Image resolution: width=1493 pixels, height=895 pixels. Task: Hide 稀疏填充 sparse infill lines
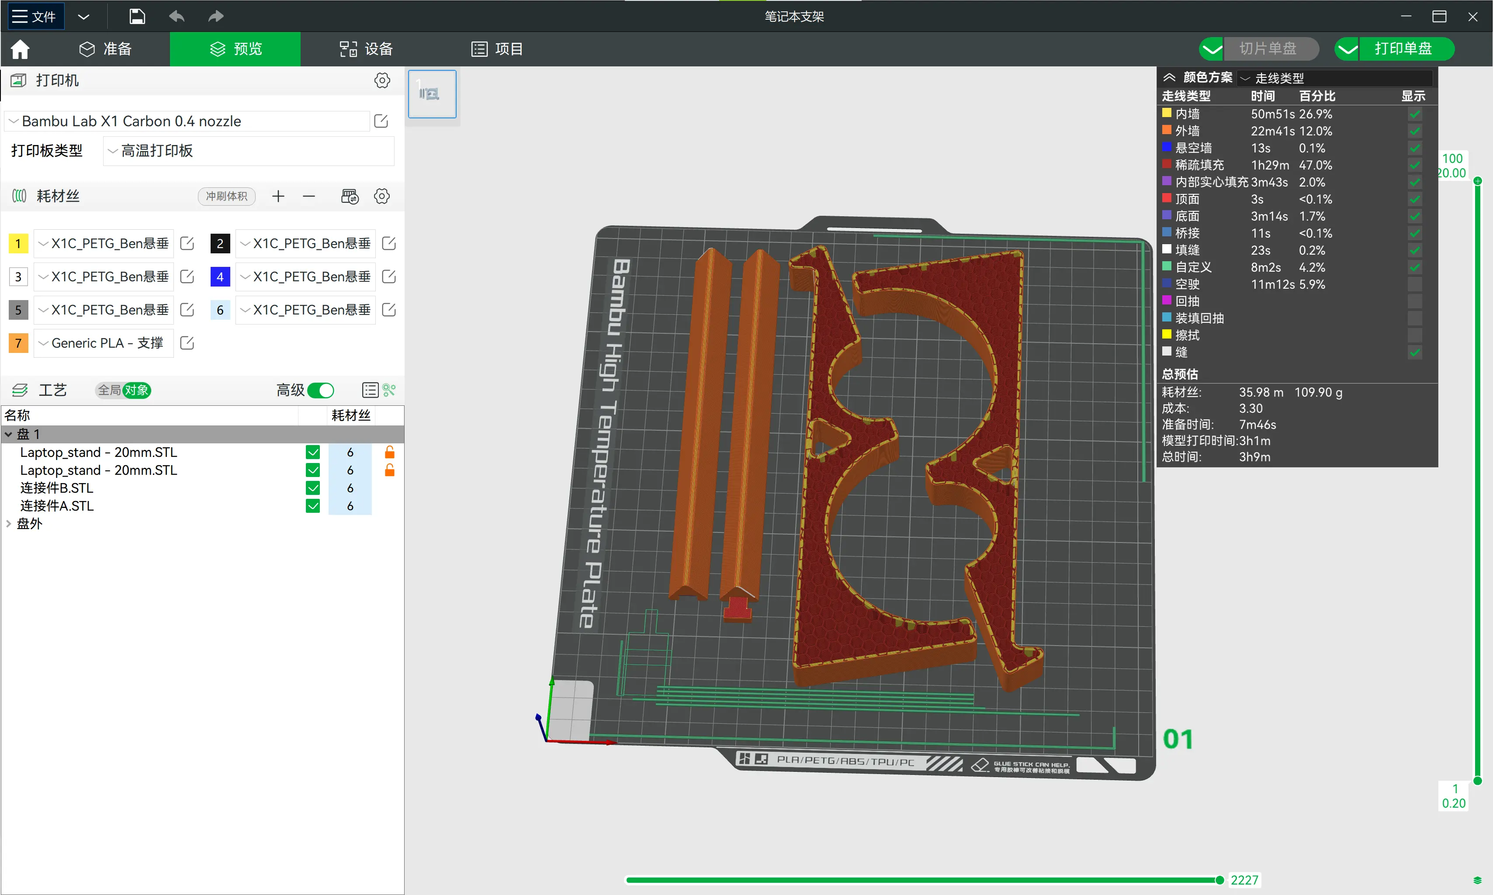1415,165
